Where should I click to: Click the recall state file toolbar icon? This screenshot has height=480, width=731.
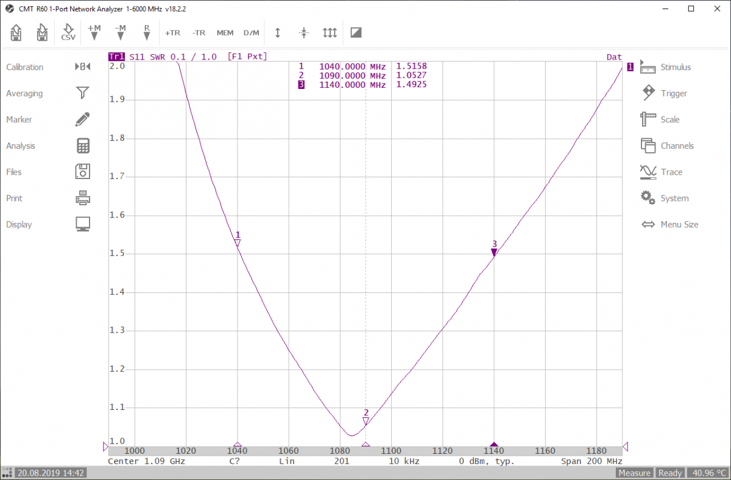click(16, 32)
